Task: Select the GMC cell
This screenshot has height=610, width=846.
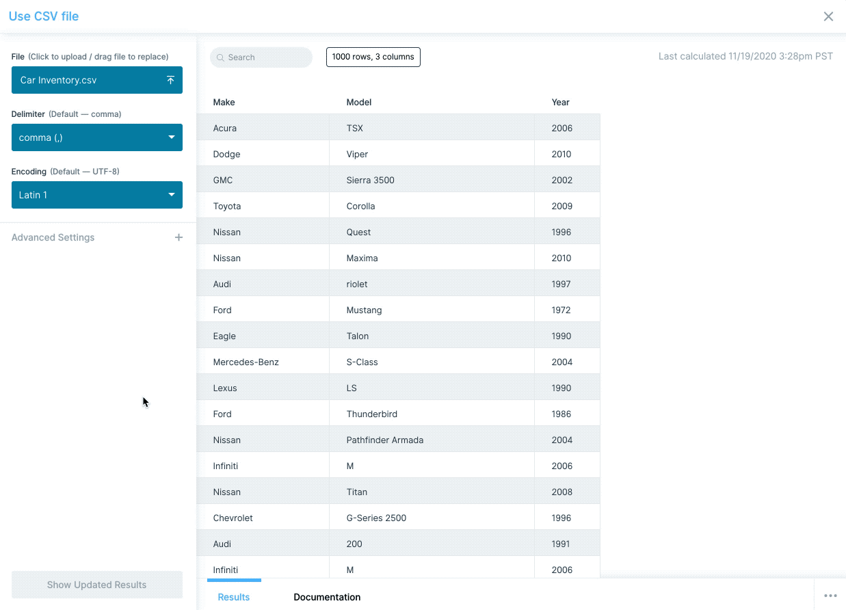Action: (263, 180)
